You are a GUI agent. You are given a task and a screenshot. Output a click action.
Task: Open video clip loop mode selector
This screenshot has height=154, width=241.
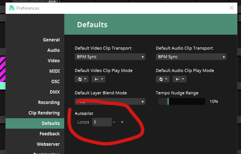pyautogui.click(x=81, y=79)
